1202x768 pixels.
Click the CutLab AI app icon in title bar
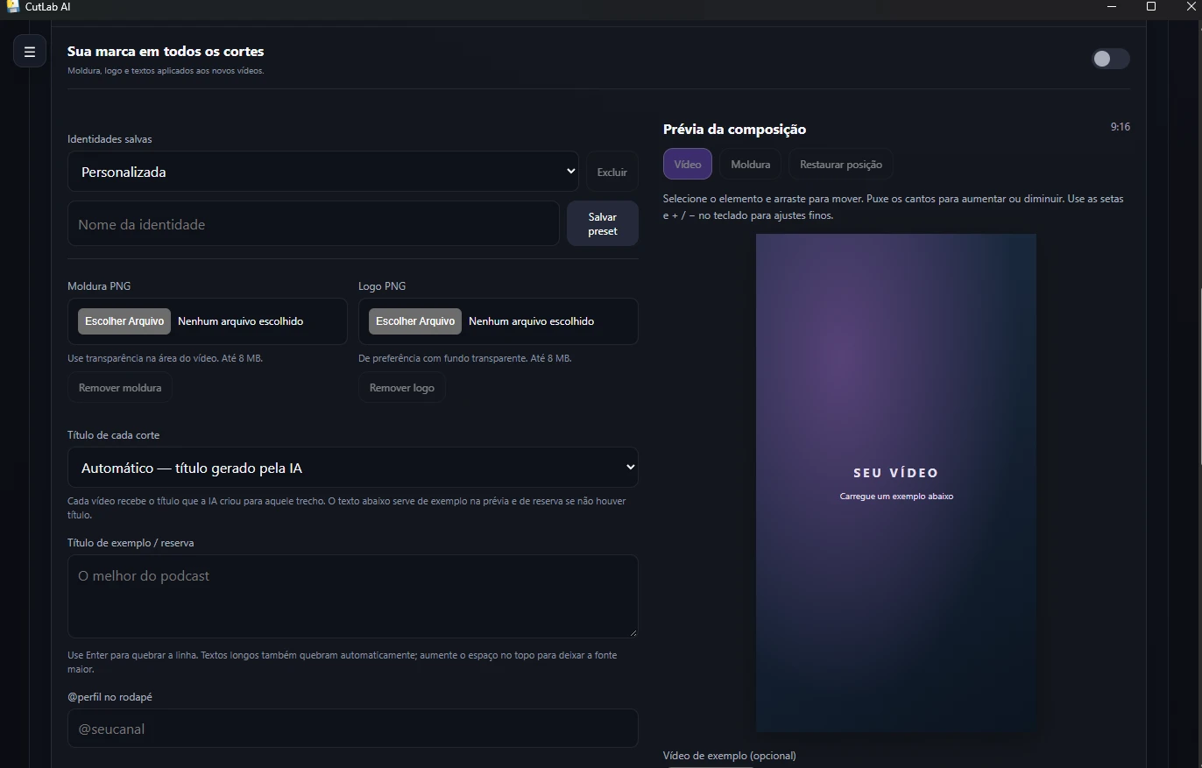click(12, 6)
